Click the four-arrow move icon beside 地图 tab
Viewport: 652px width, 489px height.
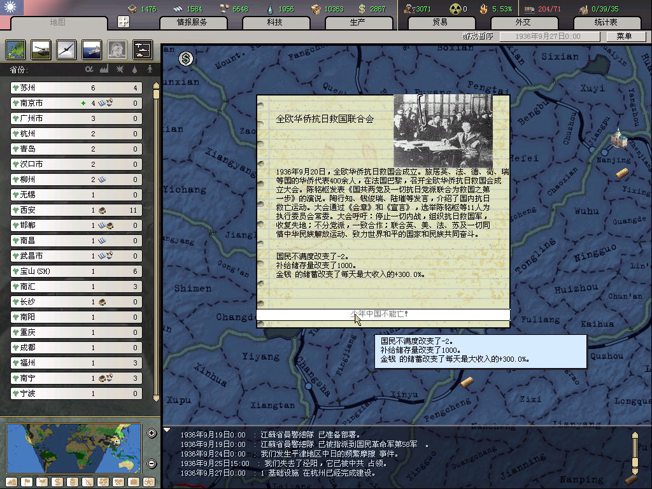click(x=124, y=22)
